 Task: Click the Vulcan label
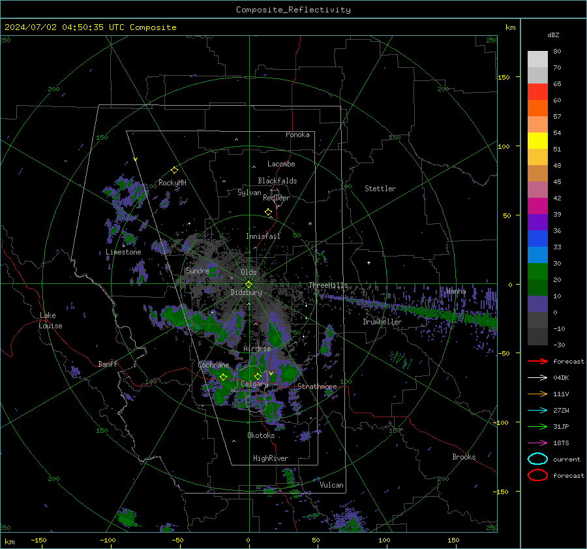click(x=331, y=485)
